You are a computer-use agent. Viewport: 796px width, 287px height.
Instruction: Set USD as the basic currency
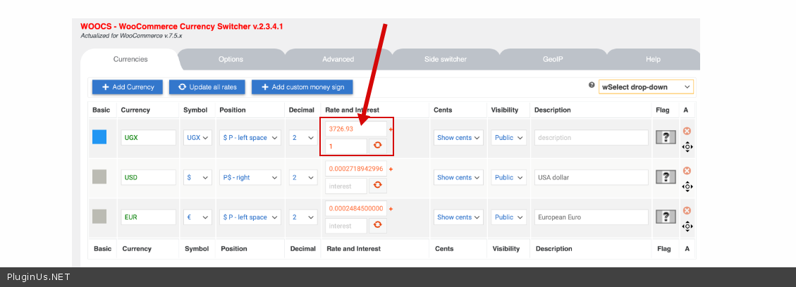coord(99,177)
